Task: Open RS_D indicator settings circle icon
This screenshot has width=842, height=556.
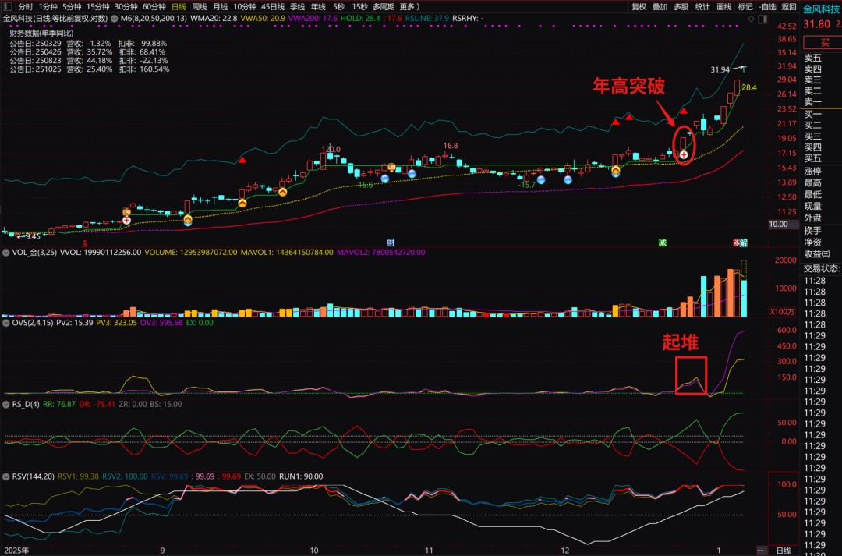Action: 6,404
